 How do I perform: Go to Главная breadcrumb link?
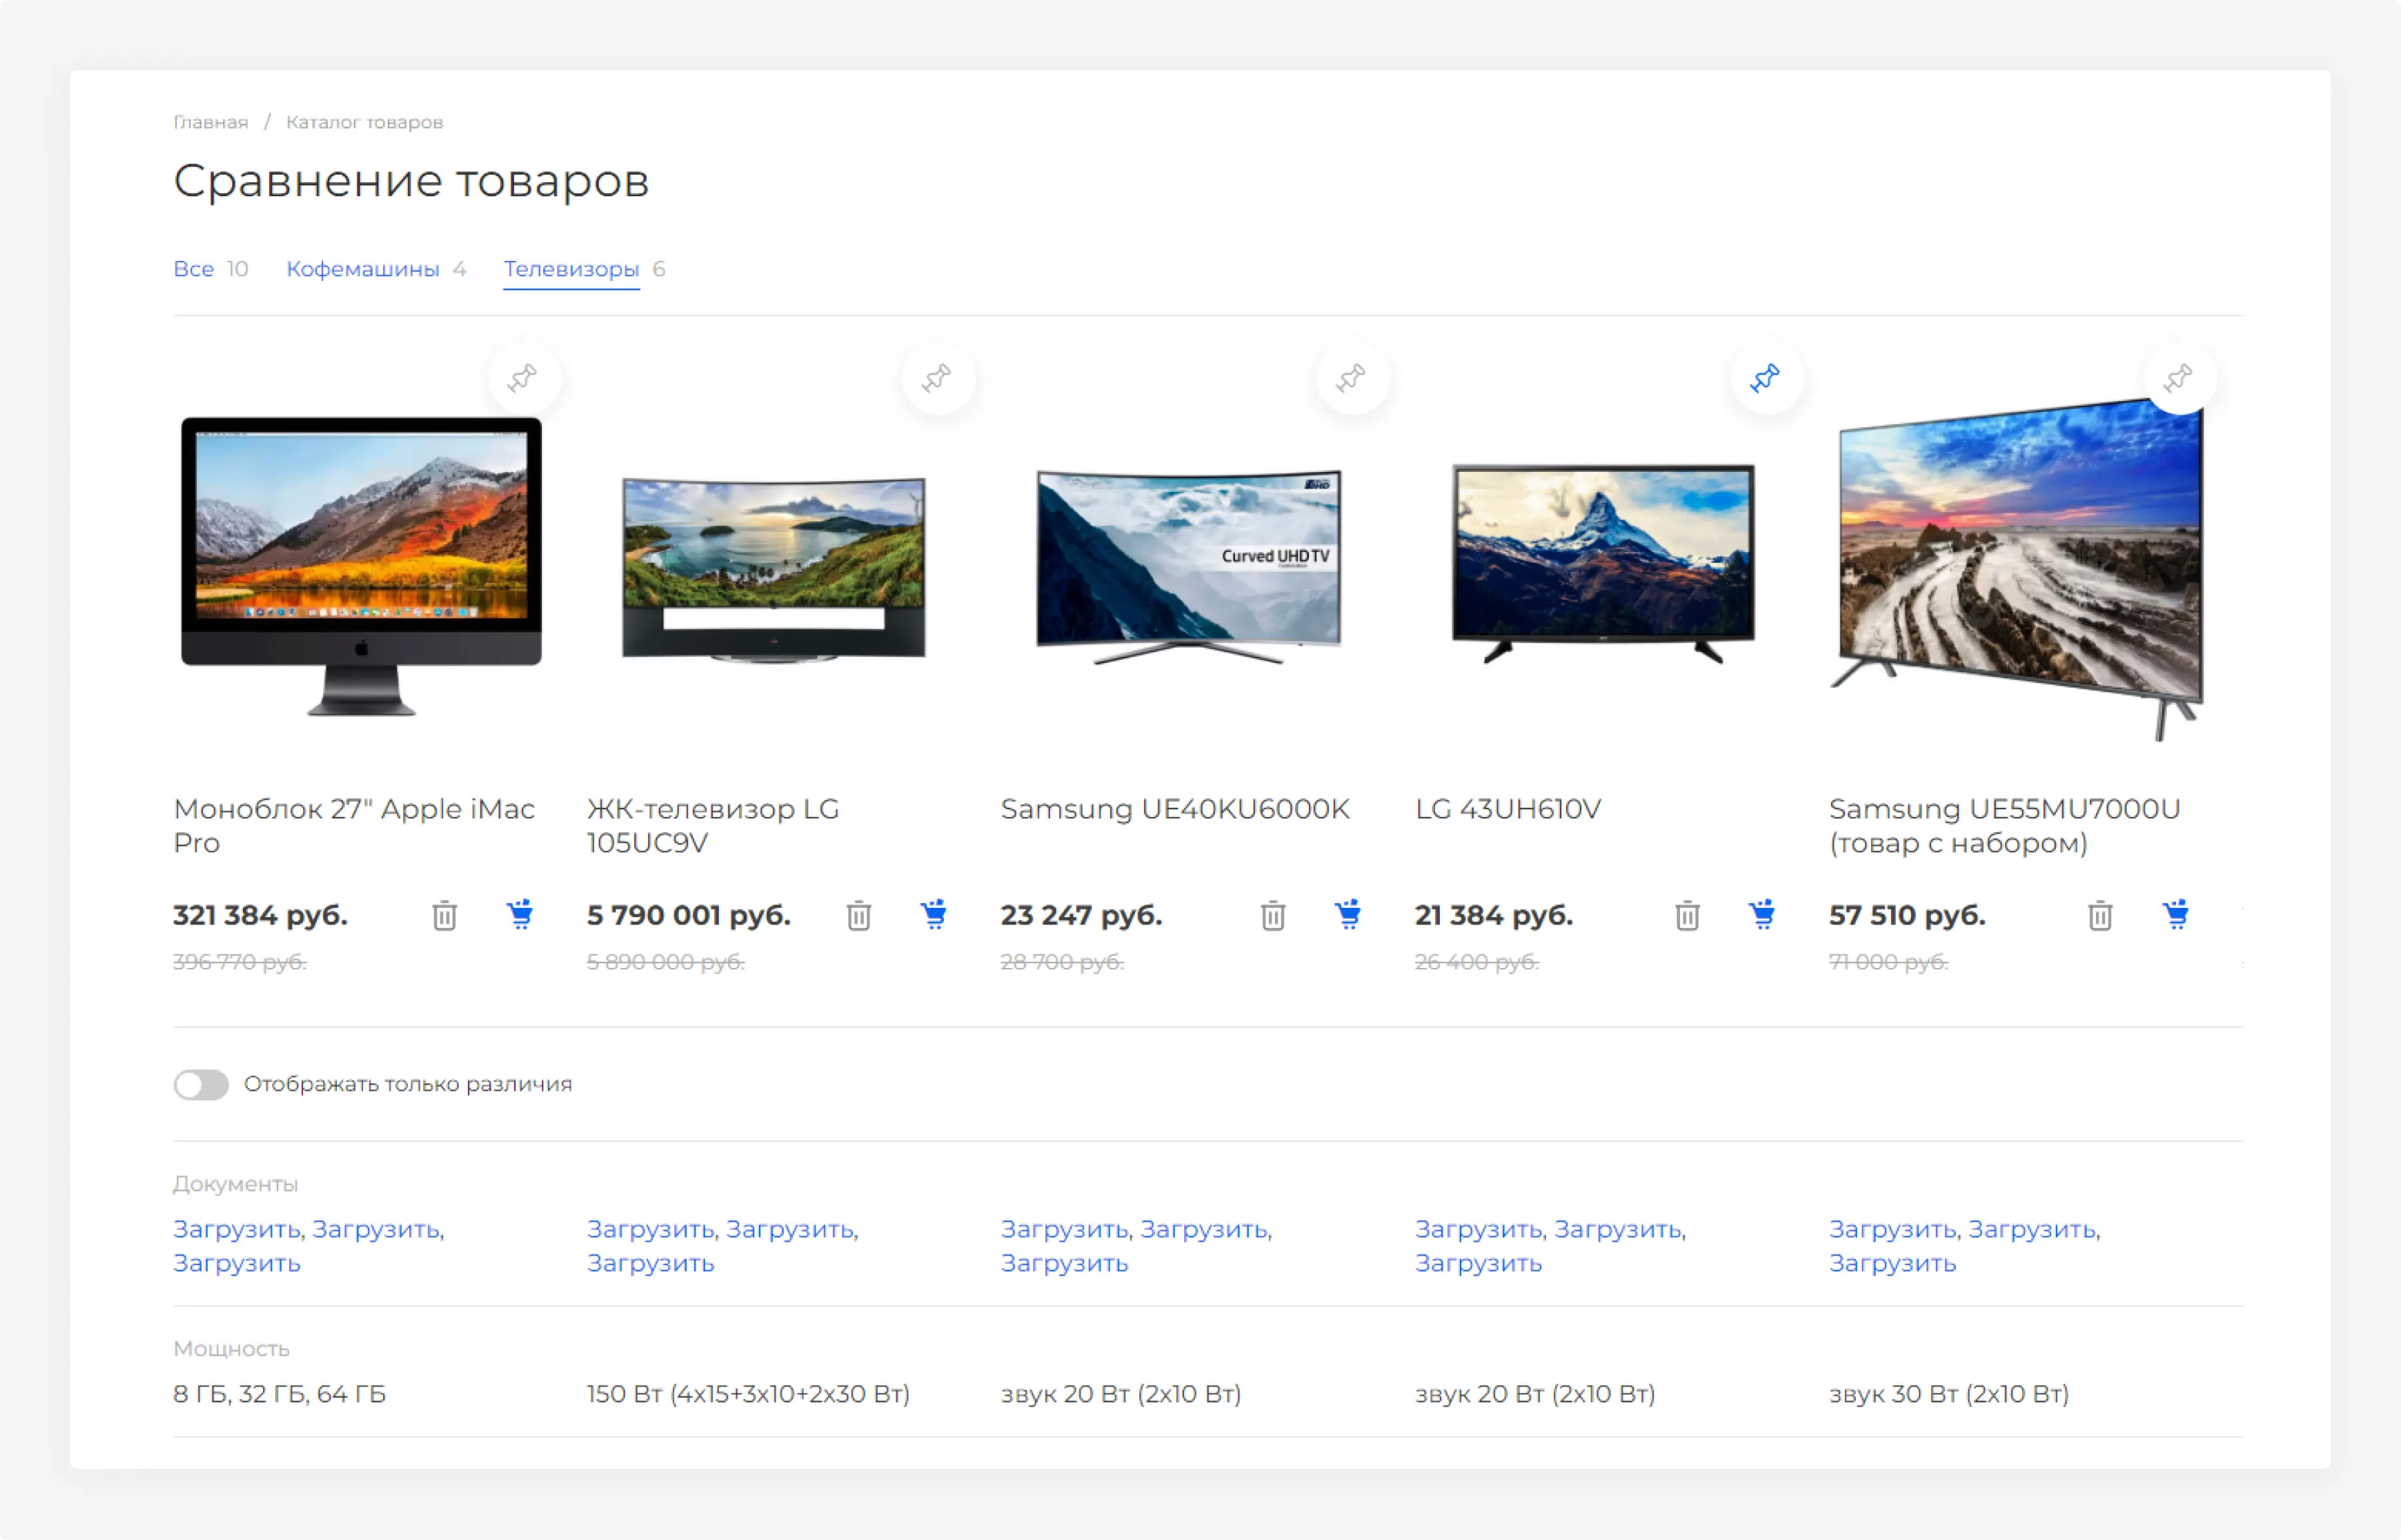210,122
